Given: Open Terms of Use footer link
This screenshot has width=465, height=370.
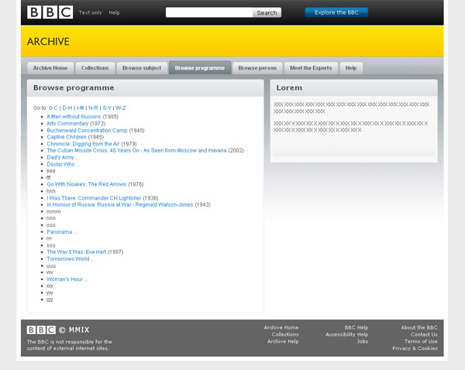Looking at the screenshot, I should [421, 341].
